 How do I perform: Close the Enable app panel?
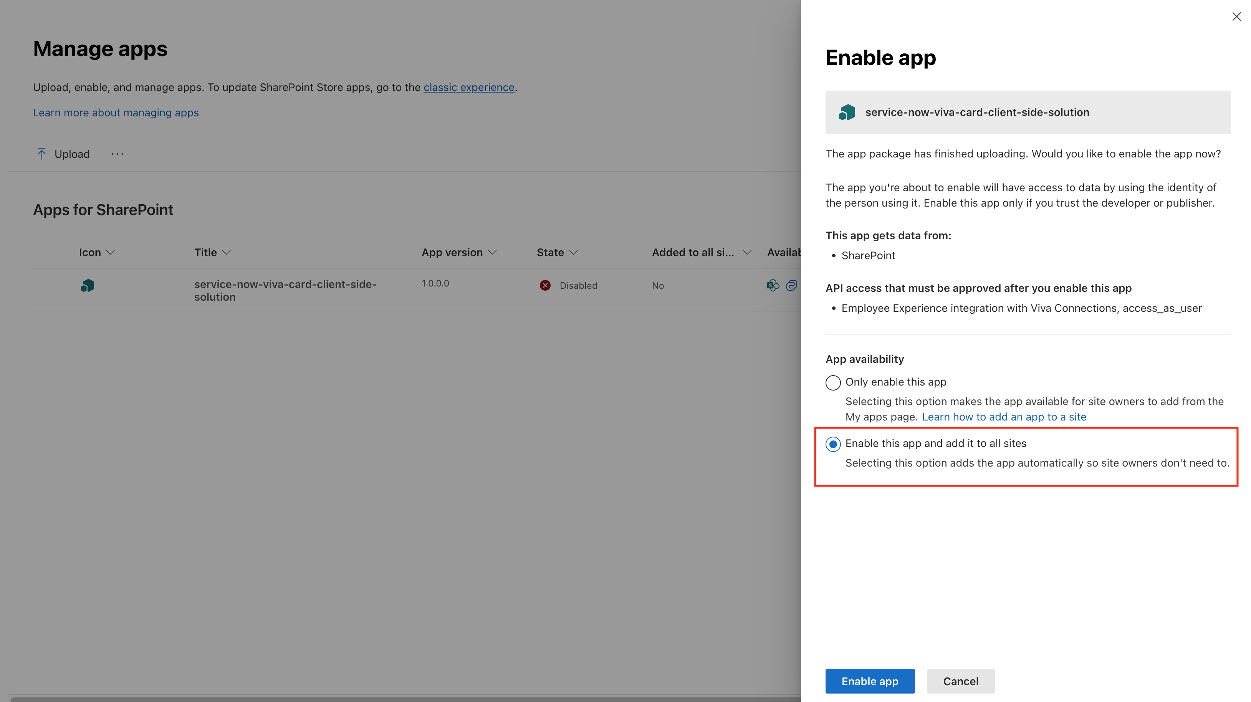coord(1236,17)
